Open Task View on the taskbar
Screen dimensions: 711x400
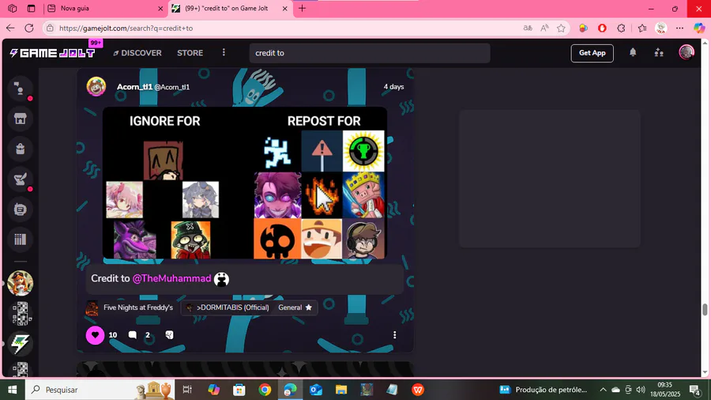[187, 390]
